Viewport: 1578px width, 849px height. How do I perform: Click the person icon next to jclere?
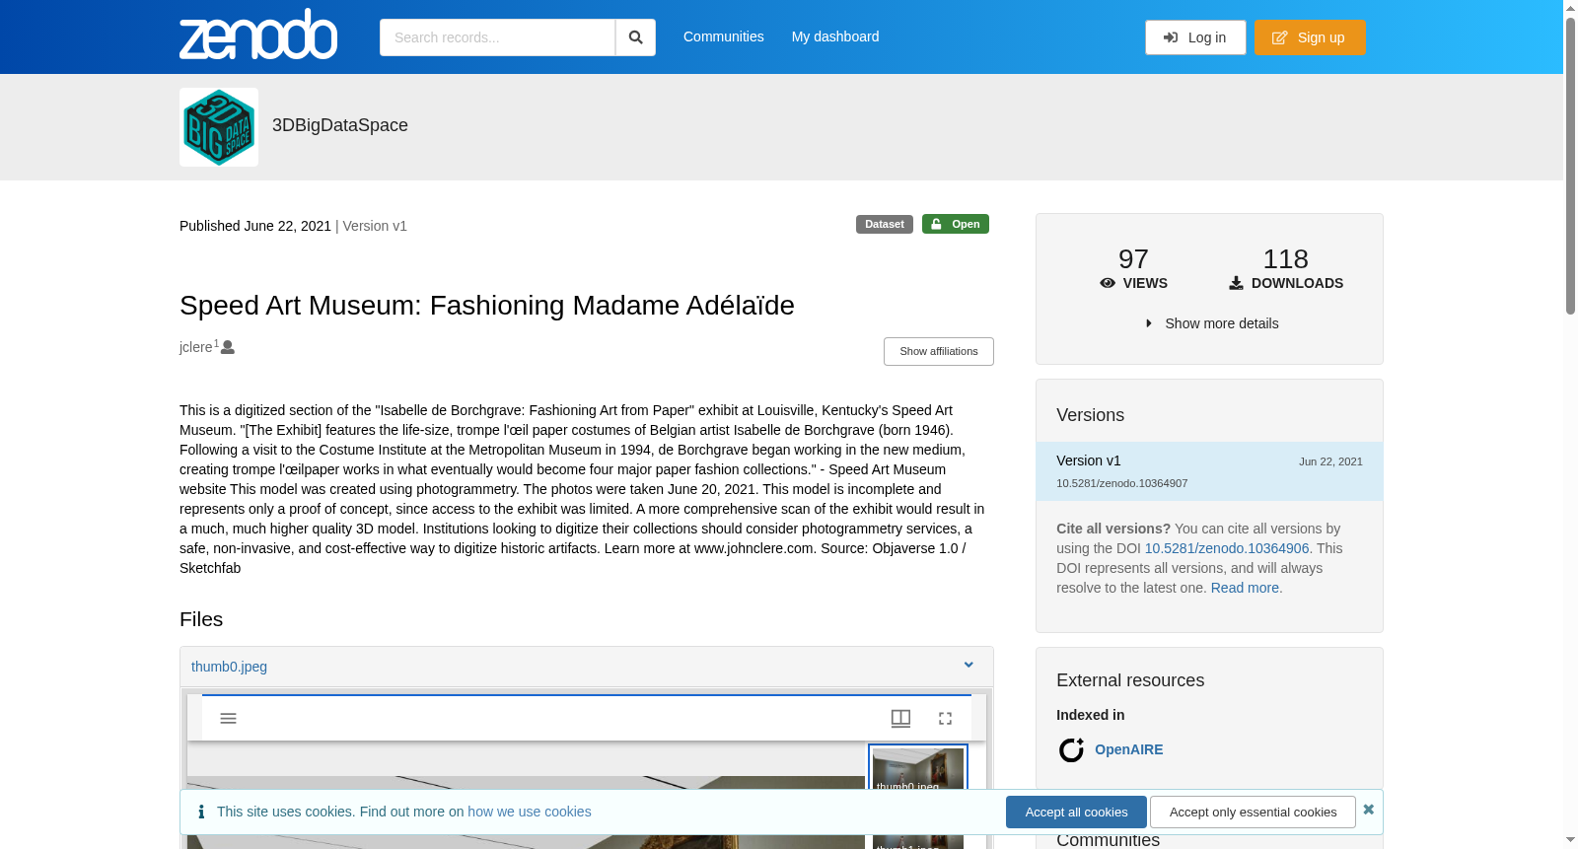228,347
